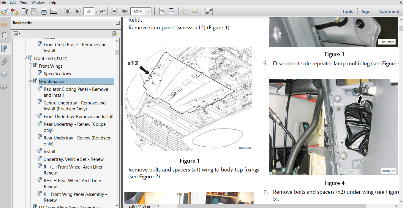Open the Window menu
The image size is (403, 208).
point(38,2)
